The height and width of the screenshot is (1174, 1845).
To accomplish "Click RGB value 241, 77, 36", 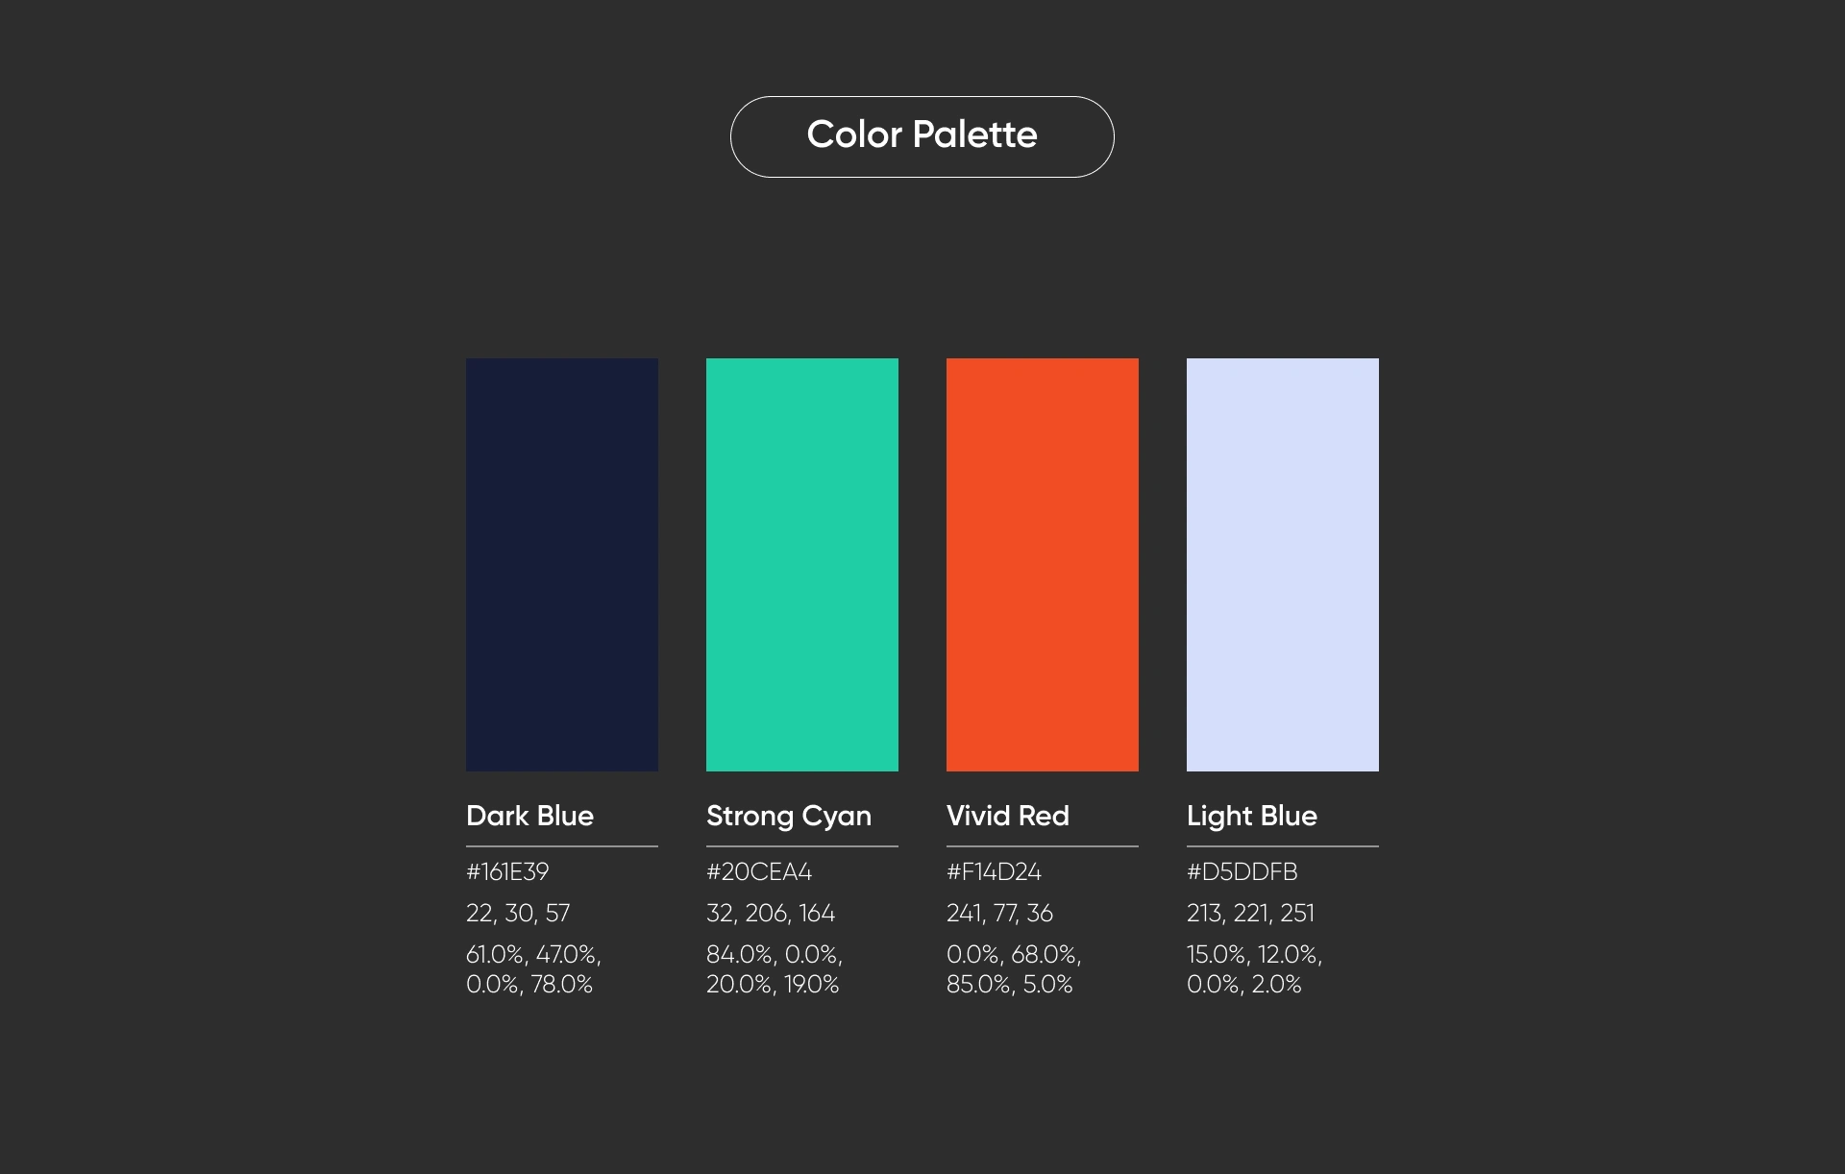I will (x=999, y=913).
